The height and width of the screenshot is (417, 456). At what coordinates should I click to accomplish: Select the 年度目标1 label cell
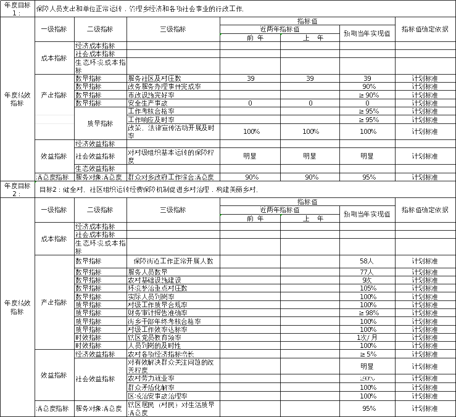pyautogui.click(x=15, y=9)
